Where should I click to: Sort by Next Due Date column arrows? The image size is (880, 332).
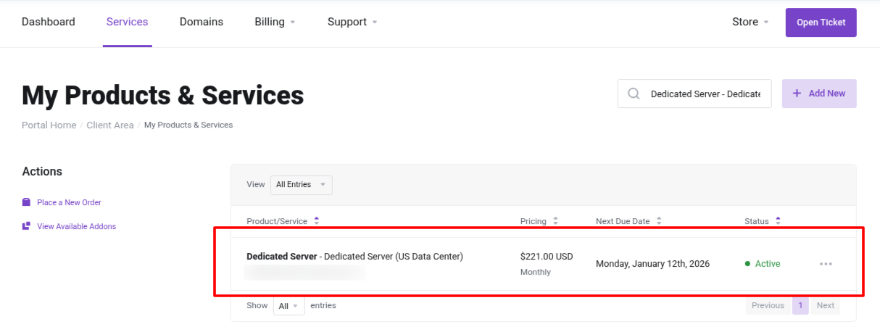coord(659,221)
